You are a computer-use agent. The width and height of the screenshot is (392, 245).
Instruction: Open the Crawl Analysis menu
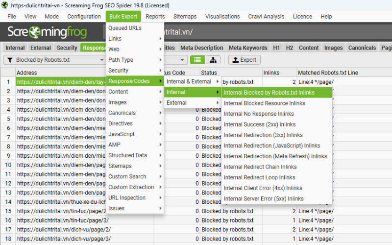coord(266,17)
